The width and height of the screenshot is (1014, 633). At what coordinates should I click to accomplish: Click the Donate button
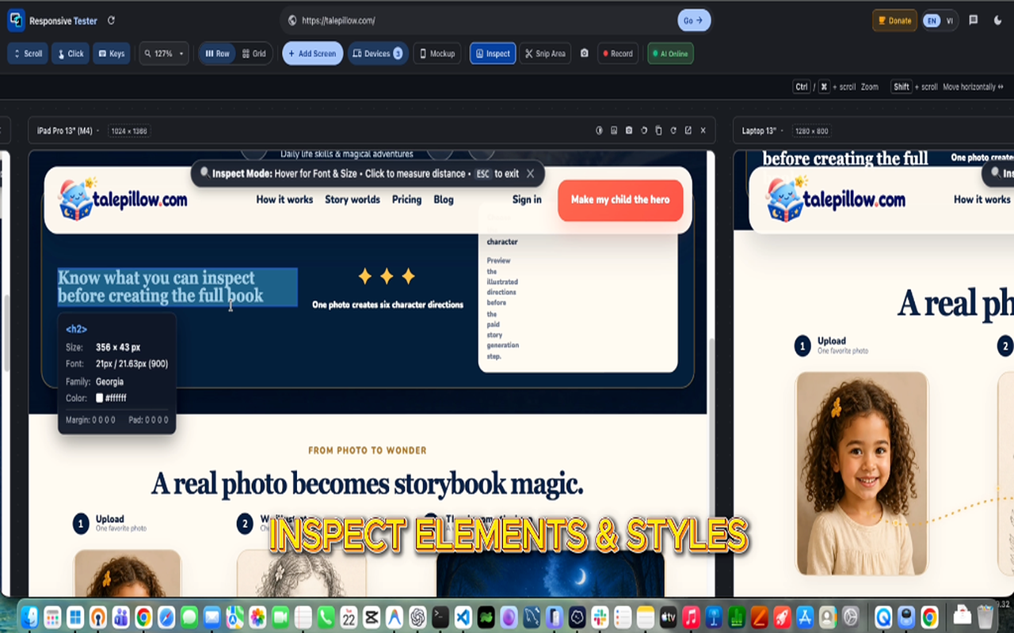coord(894,21)
